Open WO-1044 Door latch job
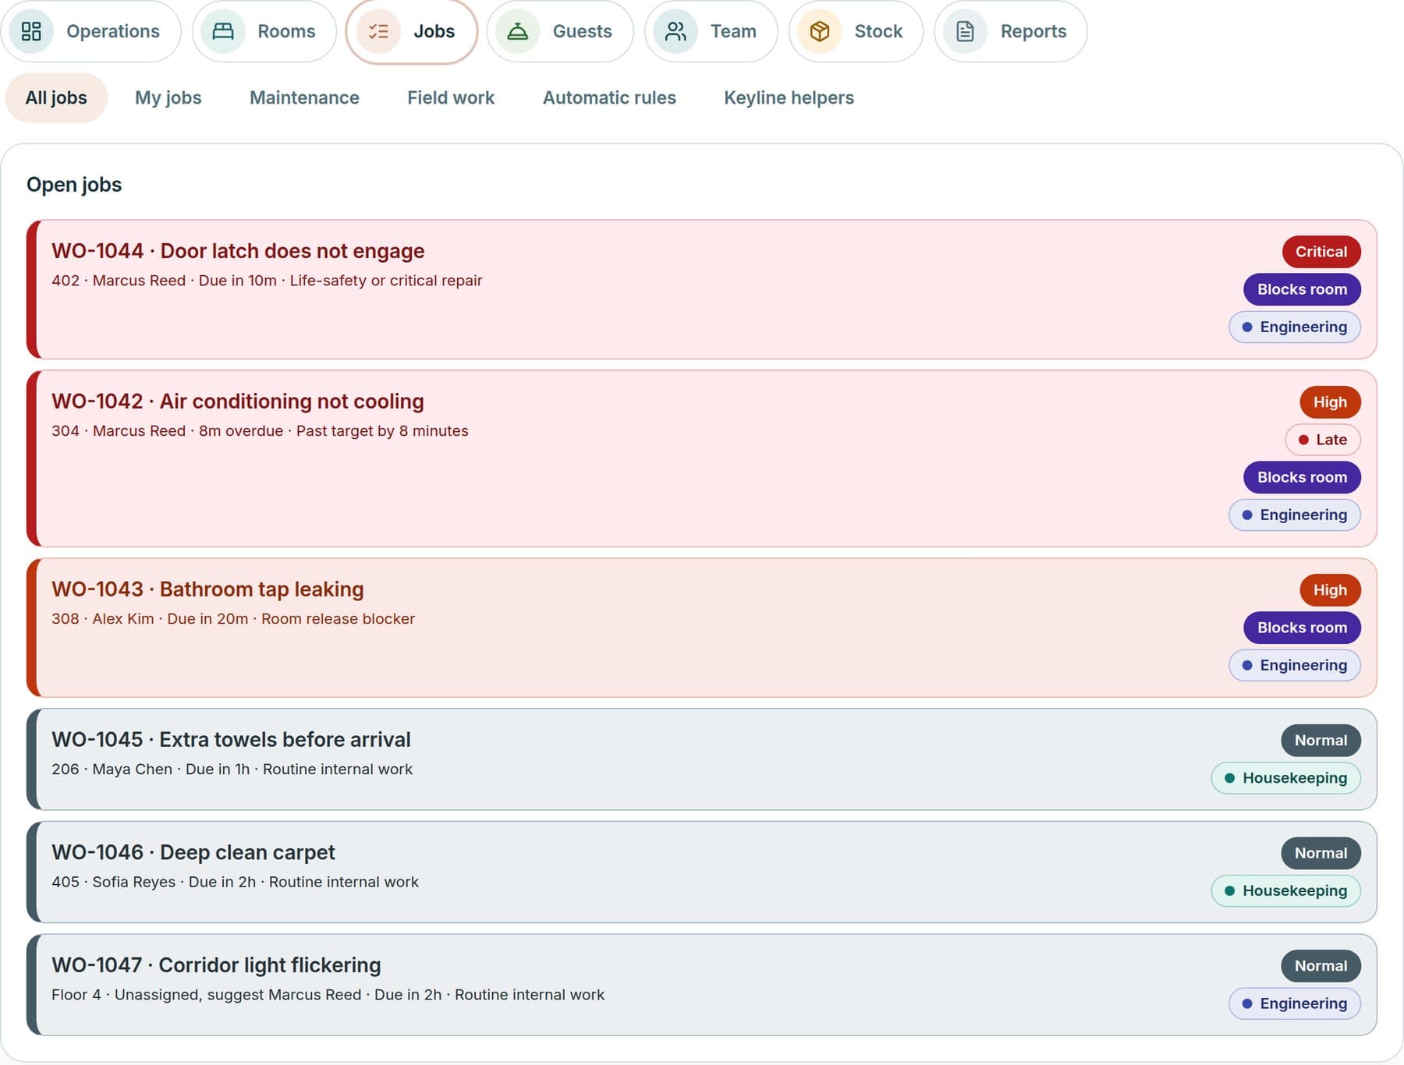The height and width of the screenshot is (1065, 1404). click(x=702, y=289)
